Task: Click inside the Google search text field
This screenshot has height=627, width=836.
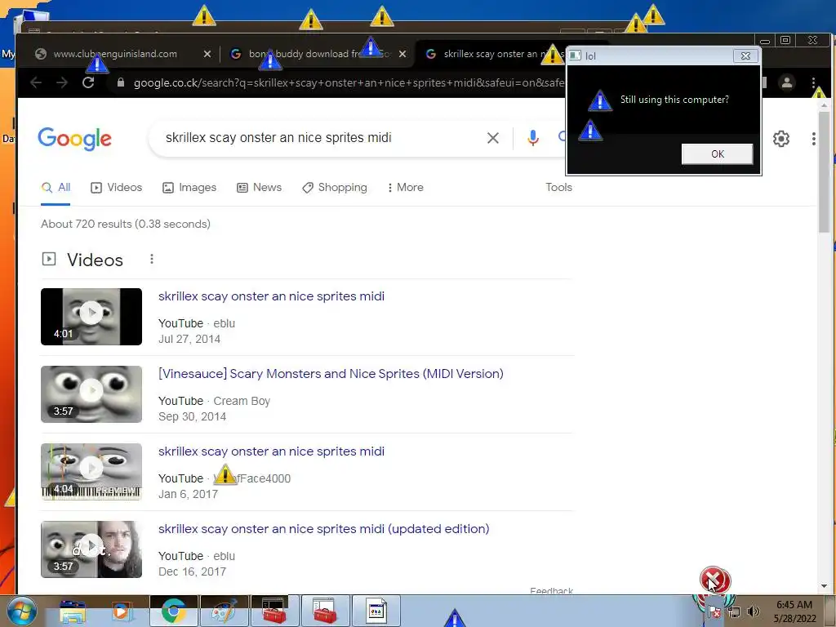Action: pos(320,138)
